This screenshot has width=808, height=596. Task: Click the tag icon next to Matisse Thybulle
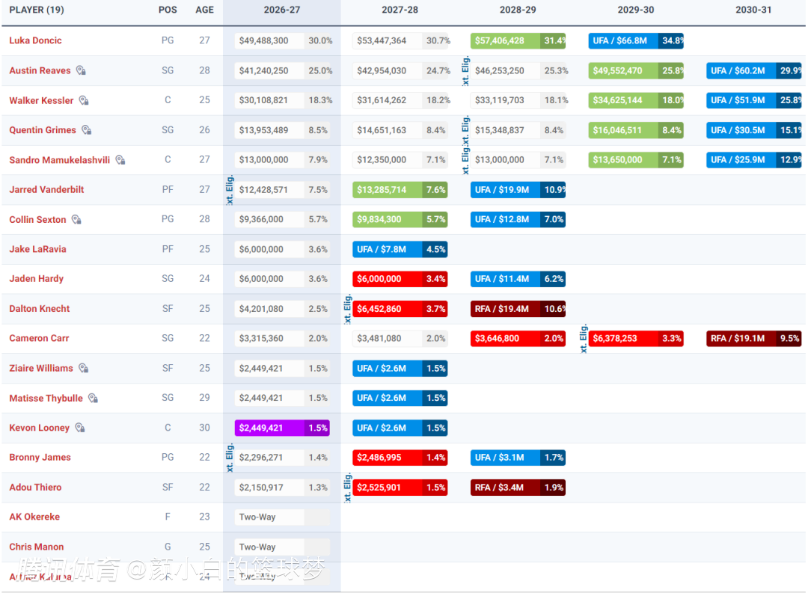click(94, 398)
